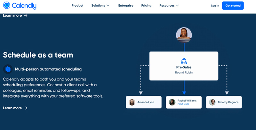Click the circular host photo above the Pre-Sales card
Screen dimensions: 256x130
[184, 35]
